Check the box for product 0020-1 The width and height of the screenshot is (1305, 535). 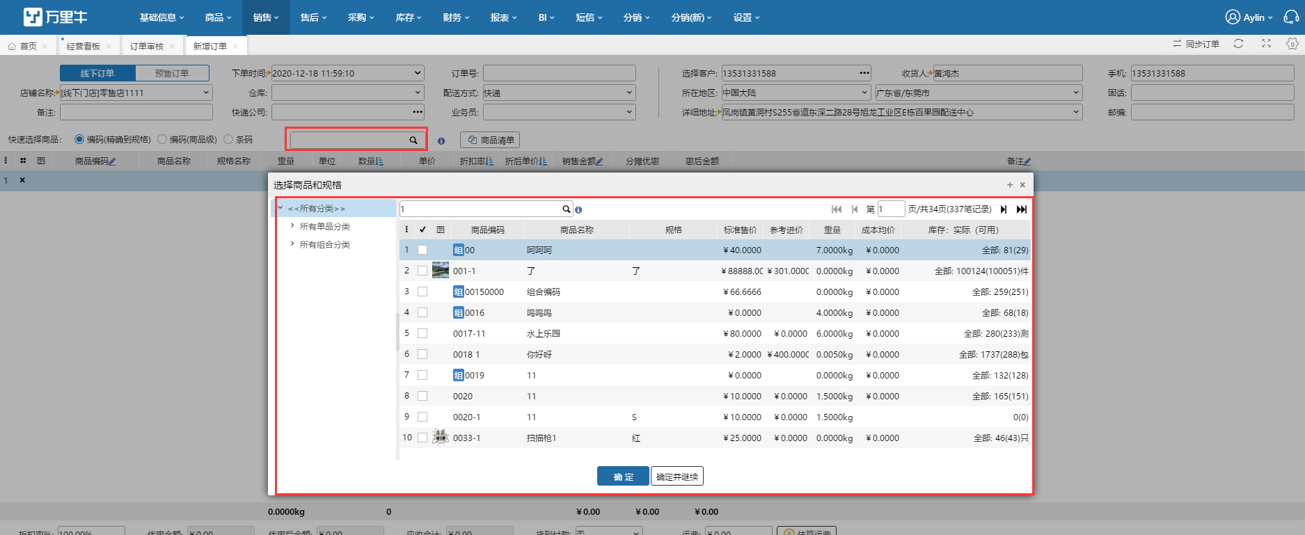coord(422,417)
